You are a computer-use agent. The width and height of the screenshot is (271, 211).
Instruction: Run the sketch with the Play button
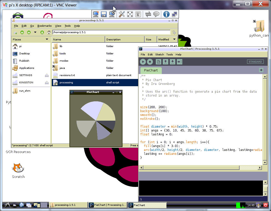tap(143, 62)
